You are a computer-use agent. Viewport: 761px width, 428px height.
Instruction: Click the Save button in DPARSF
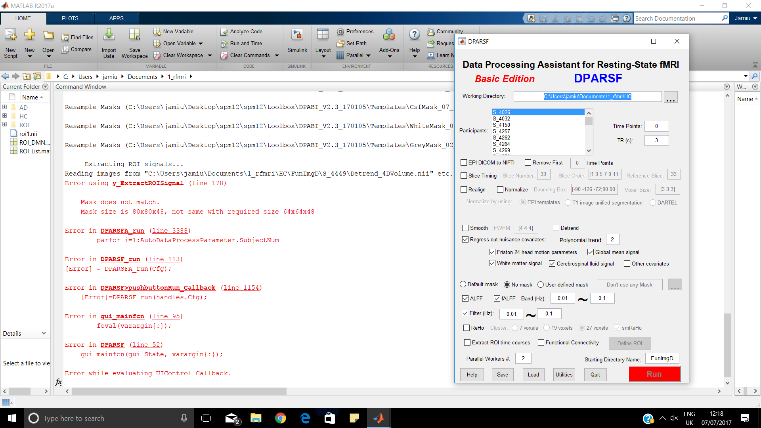(502, 374)
